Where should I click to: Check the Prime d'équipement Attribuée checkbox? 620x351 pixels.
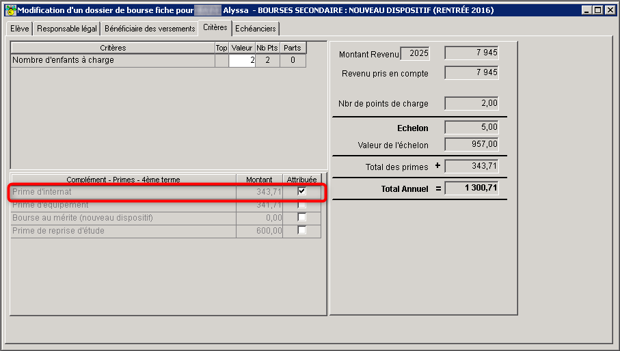(301, 204)
